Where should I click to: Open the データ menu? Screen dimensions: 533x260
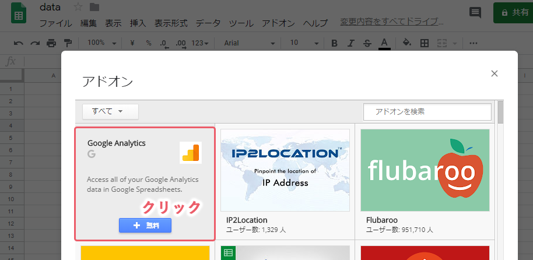[208, 23]
